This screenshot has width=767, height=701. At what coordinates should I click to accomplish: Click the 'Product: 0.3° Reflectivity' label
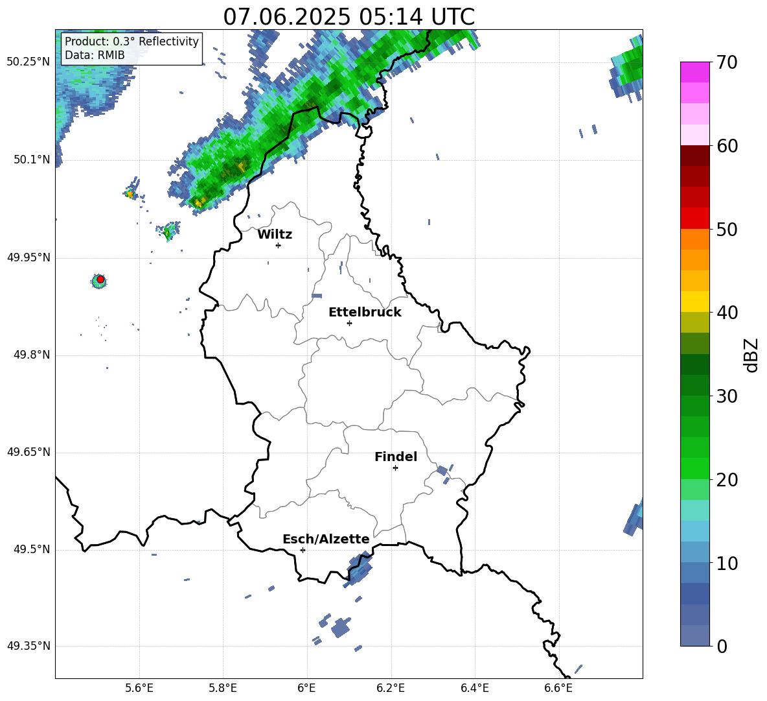(x=132, y=42)
